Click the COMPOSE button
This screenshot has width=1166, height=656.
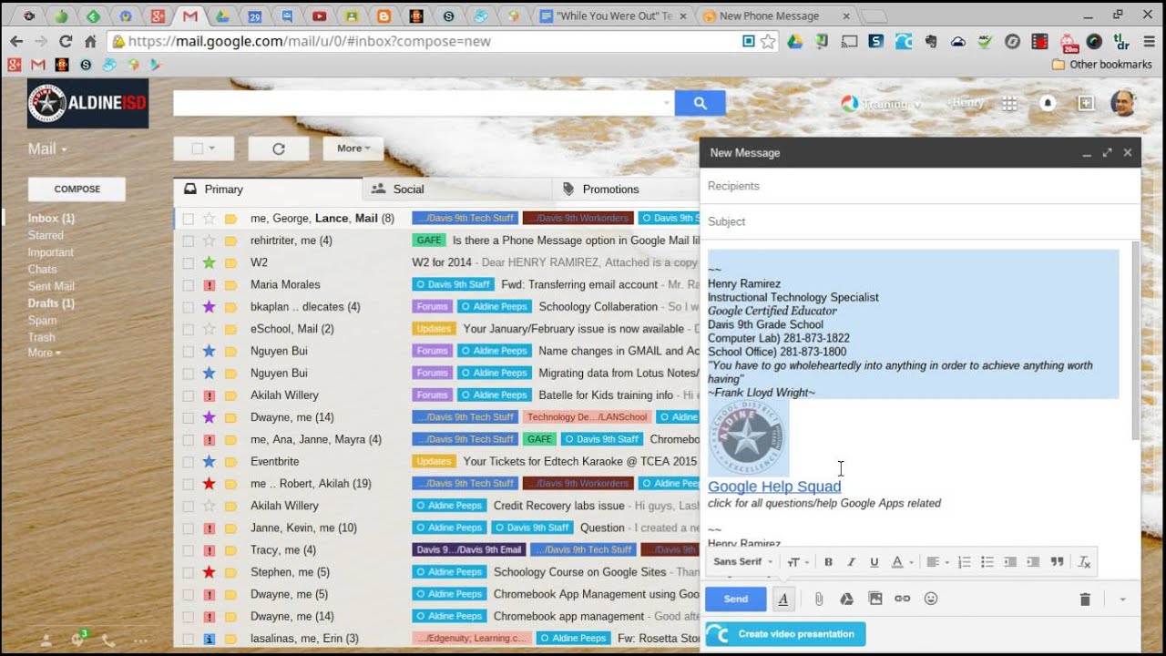[x=77, y=189]
